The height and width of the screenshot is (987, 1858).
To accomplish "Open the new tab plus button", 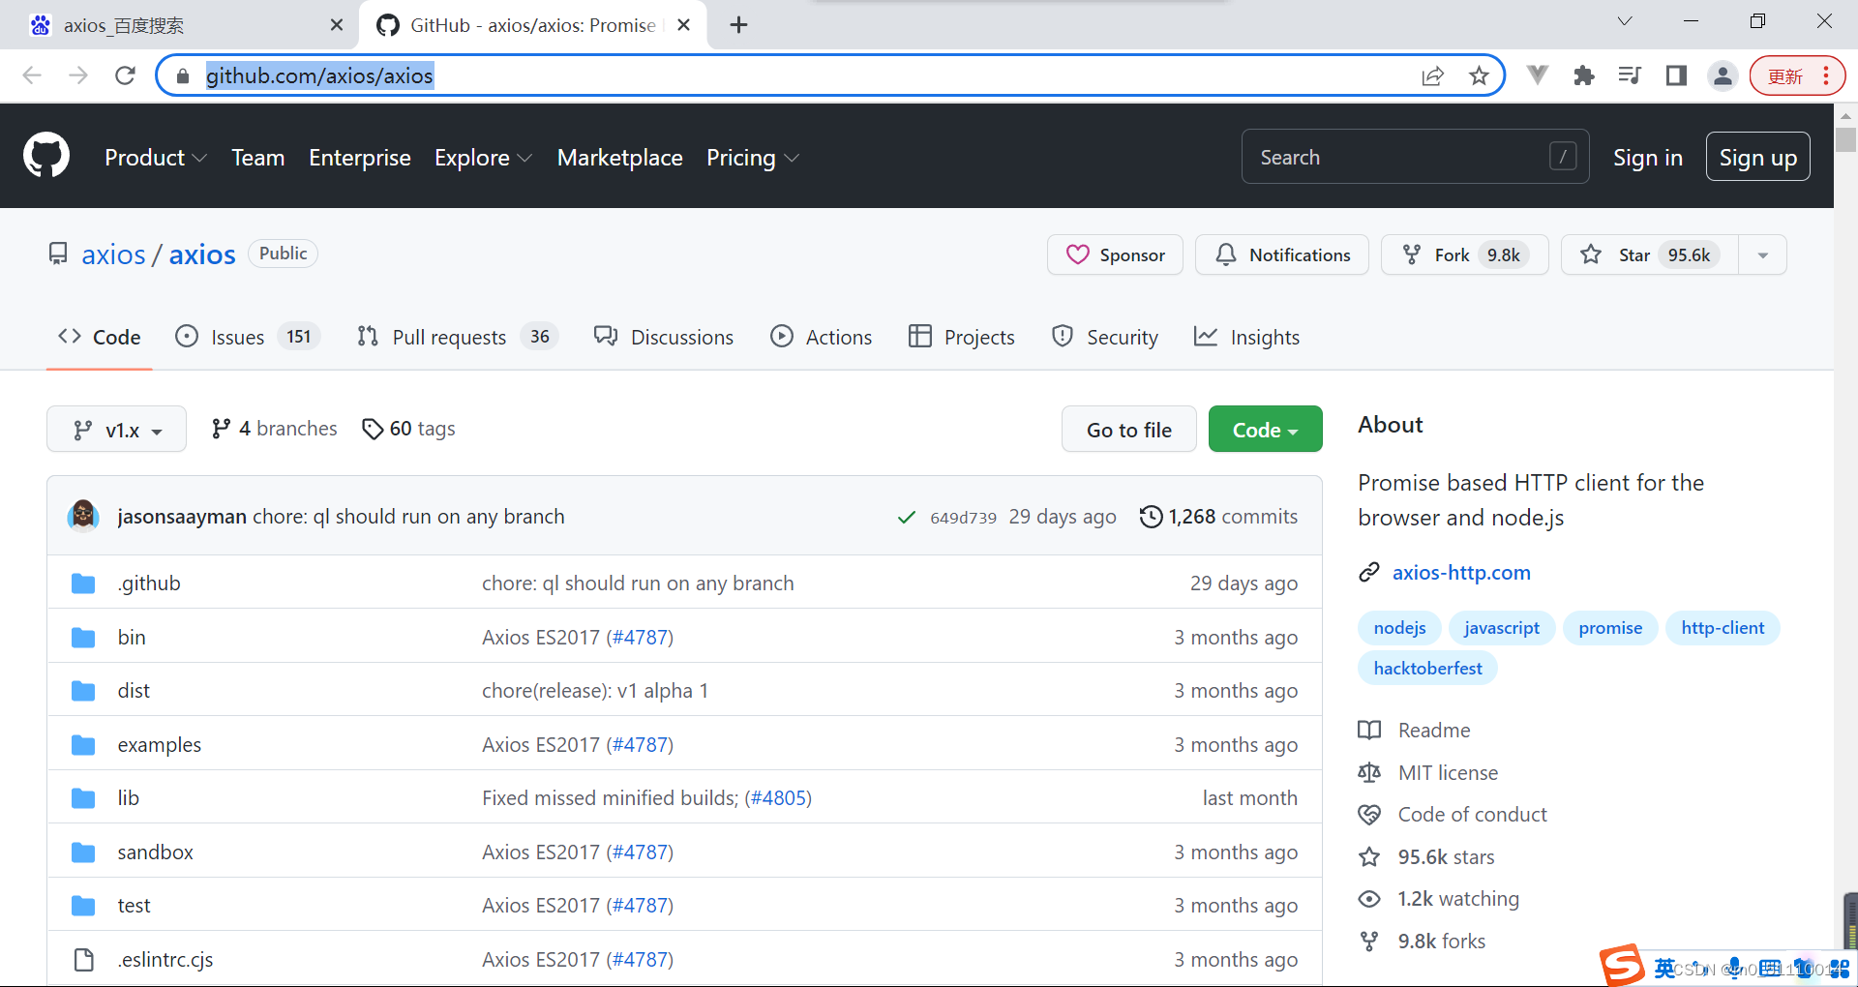I will 739,25.
